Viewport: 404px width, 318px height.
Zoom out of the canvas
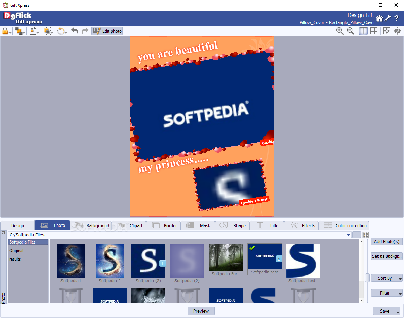[x=350, y=31]
